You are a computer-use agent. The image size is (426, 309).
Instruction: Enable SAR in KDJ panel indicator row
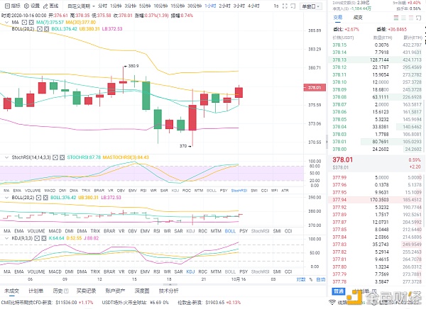(x=178, y=271)
